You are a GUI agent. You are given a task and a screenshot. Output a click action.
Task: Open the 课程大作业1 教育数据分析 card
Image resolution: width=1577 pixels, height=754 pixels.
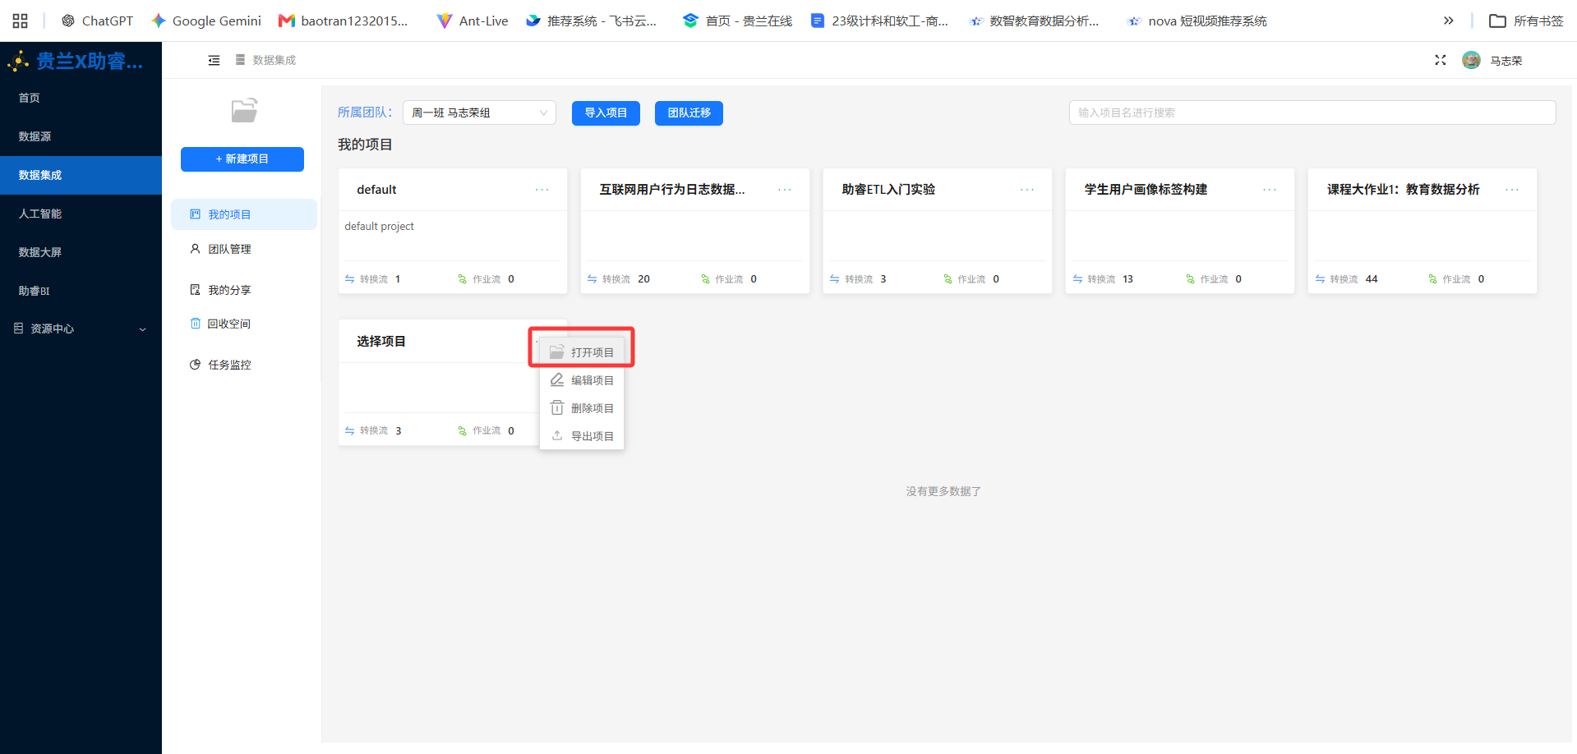[1423, 231]
